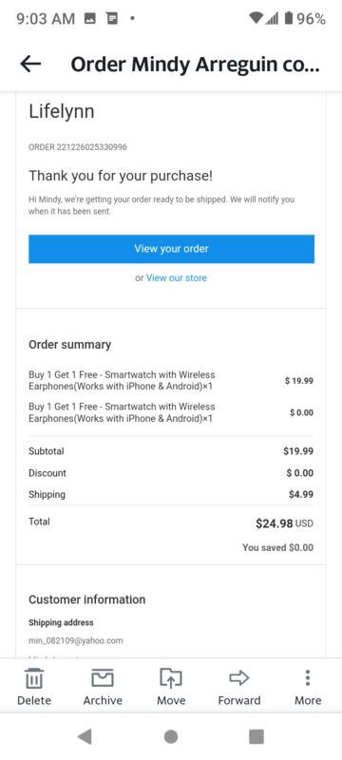Tap the battery indicator showing 96%

(305, 19)
